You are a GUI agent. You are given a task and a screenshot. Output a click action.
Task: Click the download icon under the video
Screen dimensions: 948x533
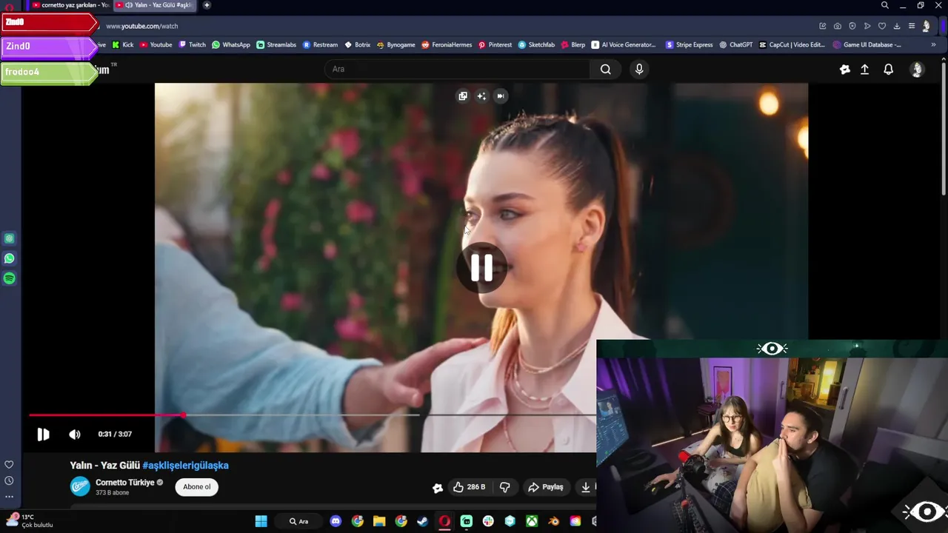[x=586, y=487]
